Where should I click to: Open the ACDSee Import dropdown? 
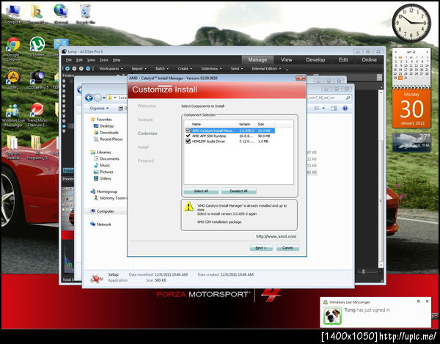pos(139,68)
